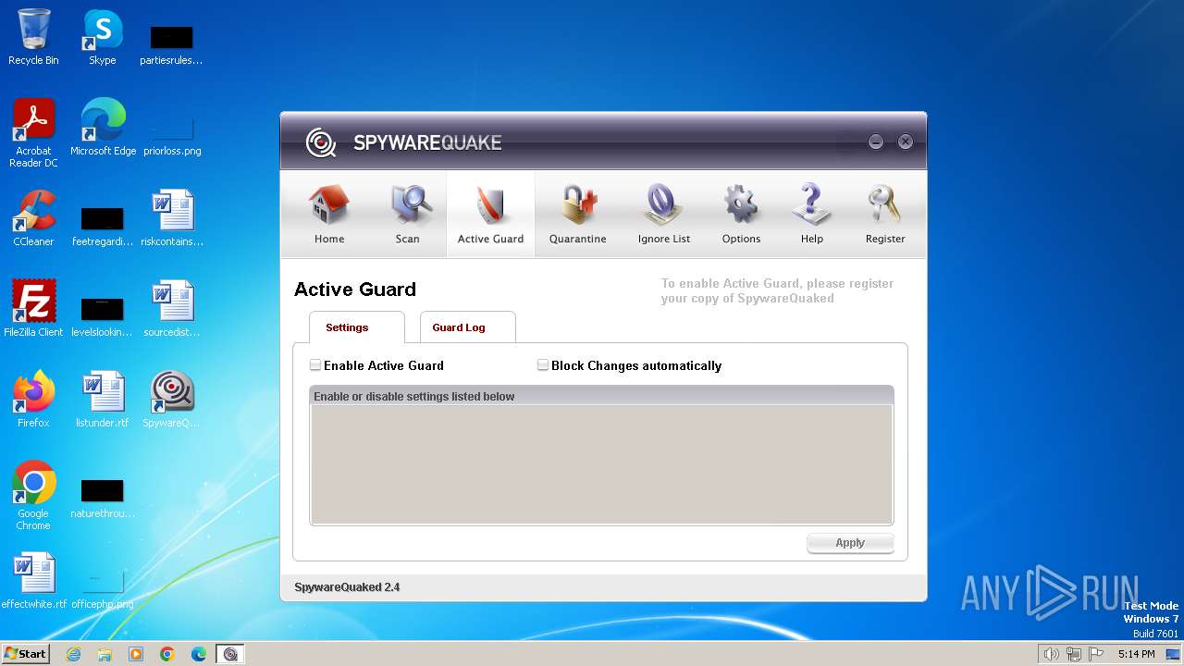Viewport: 1184px width, 666px height.
Task: Open the Help section
Action: pos(811,215)
